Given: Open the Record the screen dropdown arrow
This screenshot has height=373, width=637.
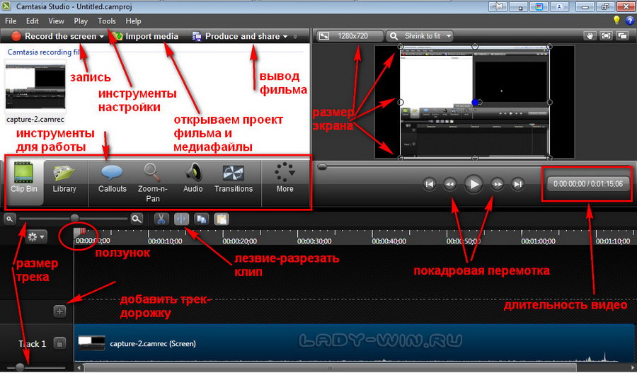Looking at the screenshot, I should point(102,36).
